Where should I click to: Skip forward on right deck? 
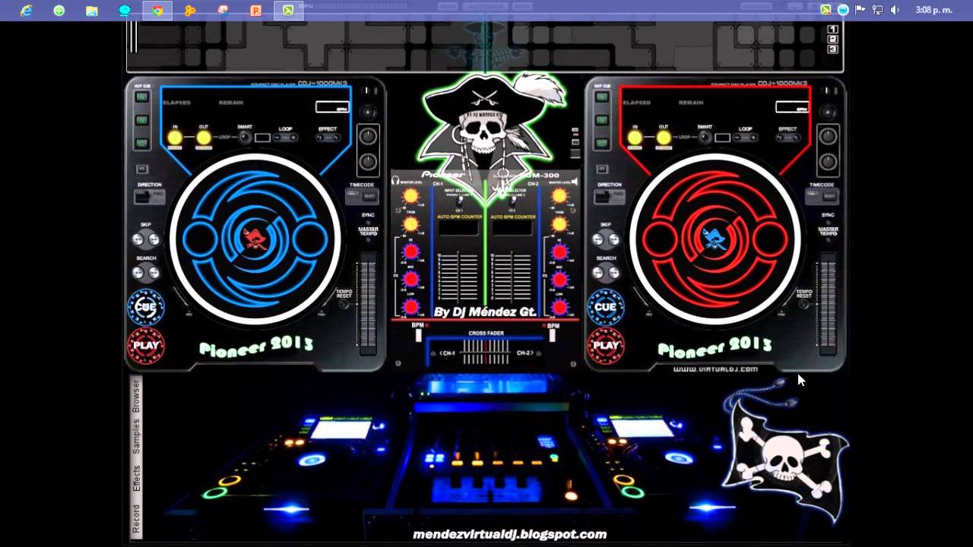tap(613, 239)
